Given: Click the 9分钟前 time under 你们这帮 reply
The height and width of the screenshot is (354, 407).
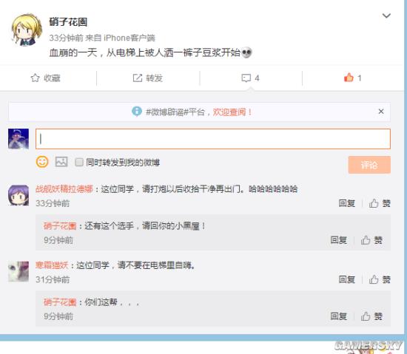Looking at the screenshot, I should [58, 316].
